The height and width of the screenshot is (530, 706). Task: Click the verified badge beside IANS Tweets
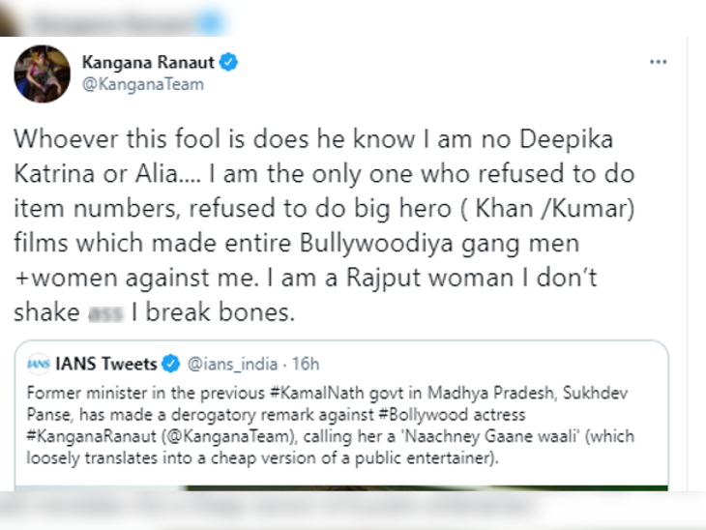click(x=170, y=365)
